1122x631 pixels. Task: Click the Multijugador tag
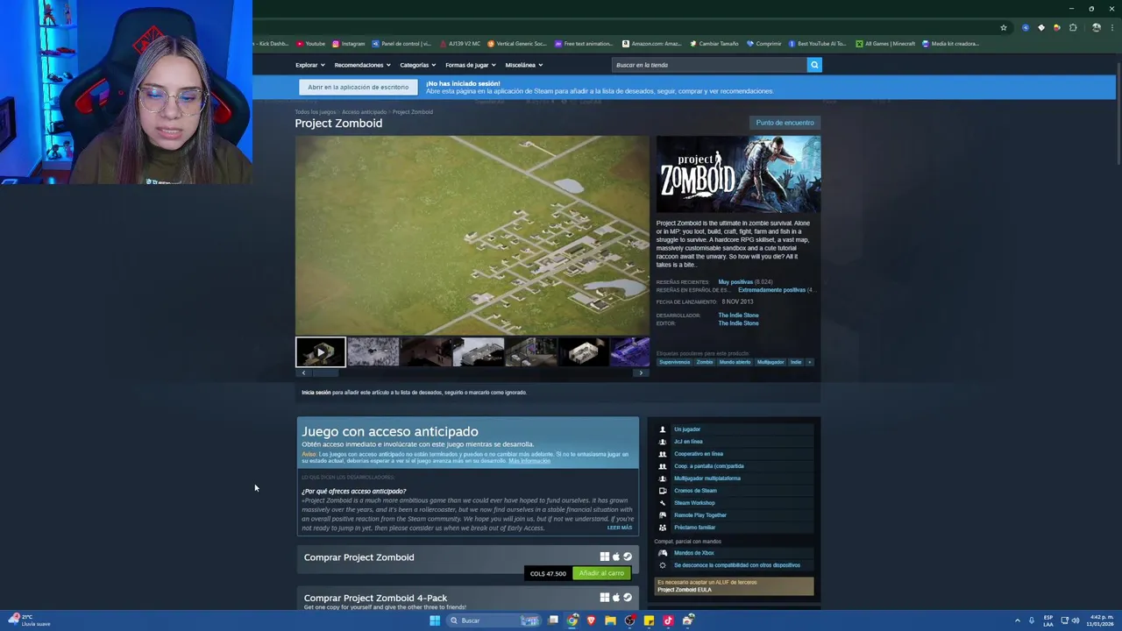click(770, 362)
